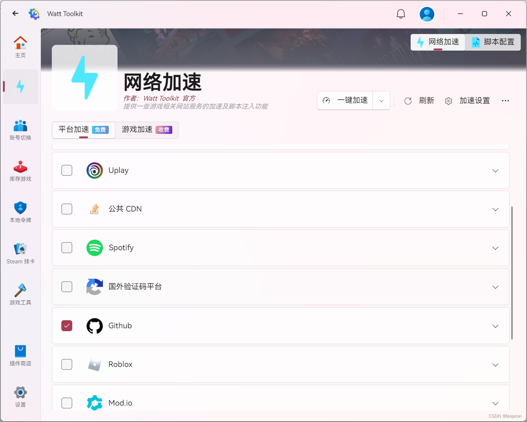Expand the Spotify row chevron
The width and height of the screenshot is (527, 422).
pos(495,248)
